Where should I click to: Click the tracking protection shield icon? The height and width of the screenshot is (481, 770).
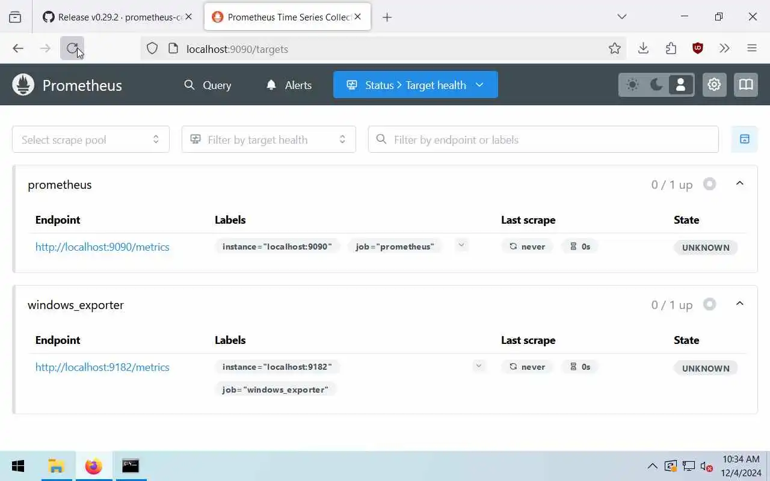pyautogui.click(x=152, y=49)
